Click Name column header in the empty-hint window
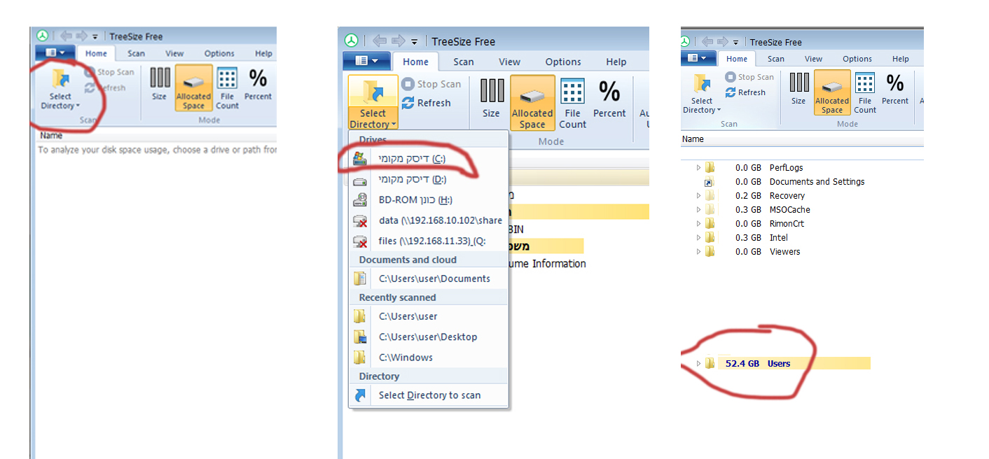The image size is (989, 459). (x=51, y=136)
